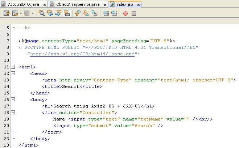Click the Last Edit toolbar icon
The height and width of the screenshot is (148, 239).
click(x=7, y=13)
